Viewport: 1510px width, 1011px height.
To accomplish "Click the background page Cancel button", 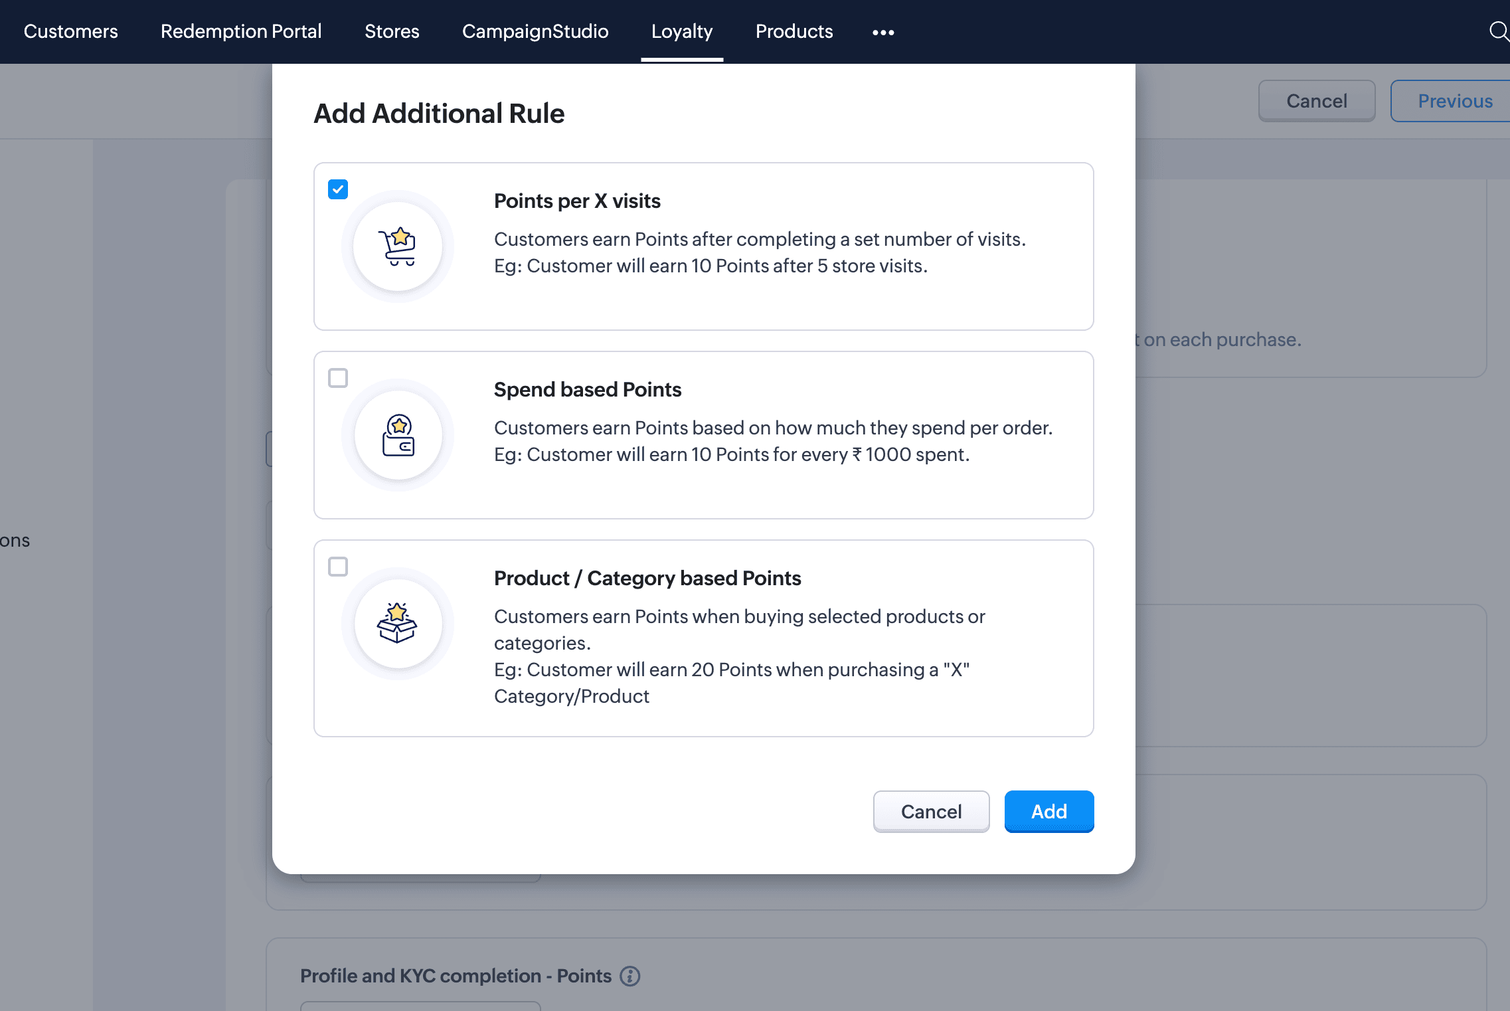I will 1317,101.
